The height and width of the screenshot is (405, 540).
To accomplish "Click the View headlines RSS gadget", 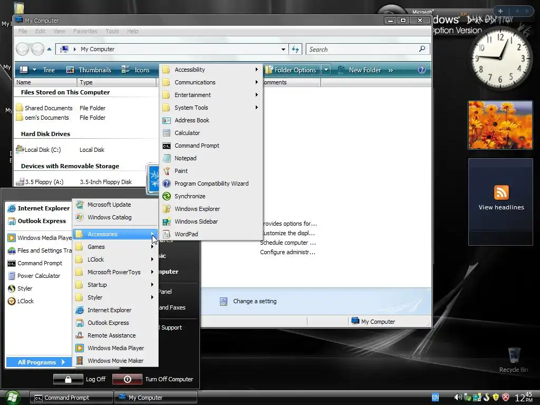I will tap(501, 202).
